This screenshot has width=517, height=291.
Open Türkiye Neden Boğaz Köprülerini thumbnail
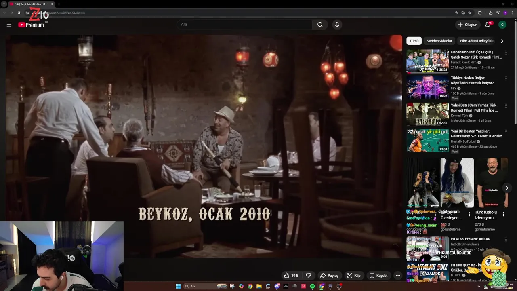tap(427, 87)
